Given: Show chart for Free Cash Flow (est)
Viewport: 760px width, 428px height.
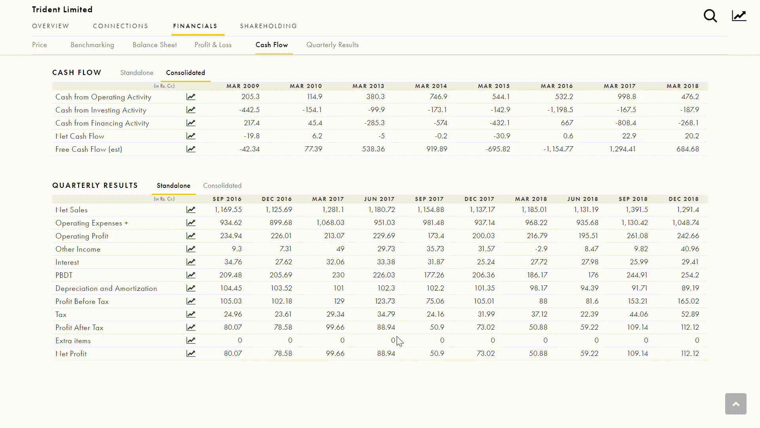Looking at the screenshot, I should pyautogui.click(x=191, y=149).
